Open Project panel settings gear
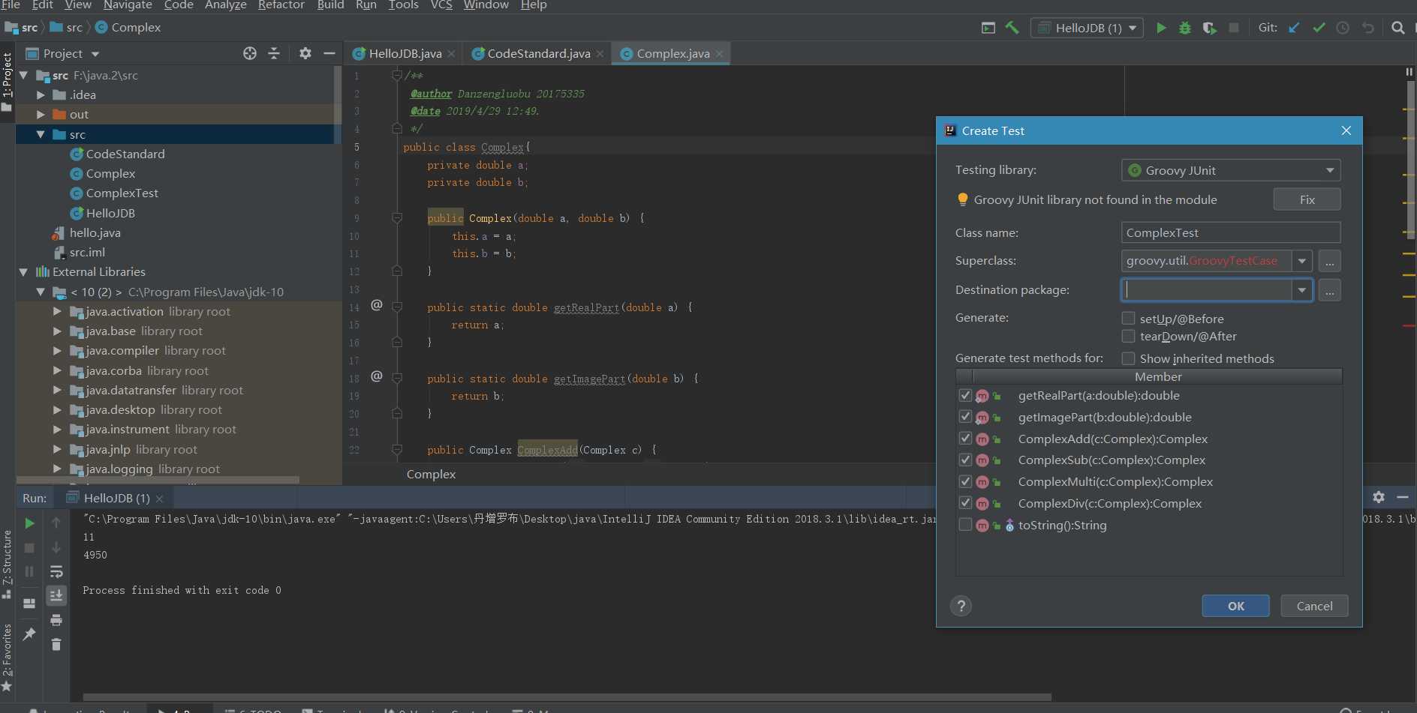 [x=305, y=53]
